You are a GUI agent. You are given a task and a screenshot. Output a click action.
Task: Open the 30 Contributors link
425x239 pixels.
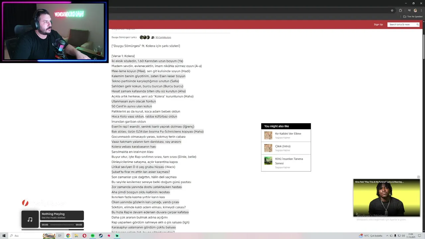click(163, 38)
